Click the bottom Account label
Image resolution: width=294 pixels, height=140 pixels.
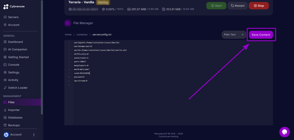pyautogui.click(x=16, y=135)
